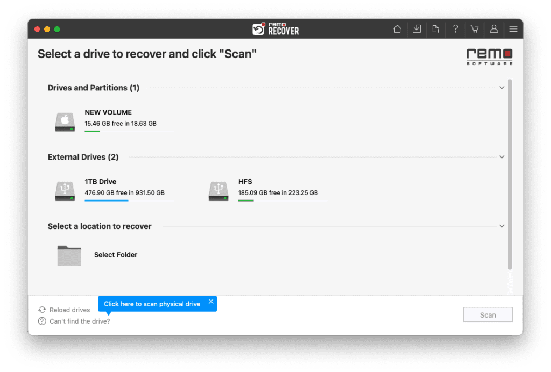Collapse the Drives and Partitions section
Viewport: 551px width, 372px height.
(x=501, y=87)
